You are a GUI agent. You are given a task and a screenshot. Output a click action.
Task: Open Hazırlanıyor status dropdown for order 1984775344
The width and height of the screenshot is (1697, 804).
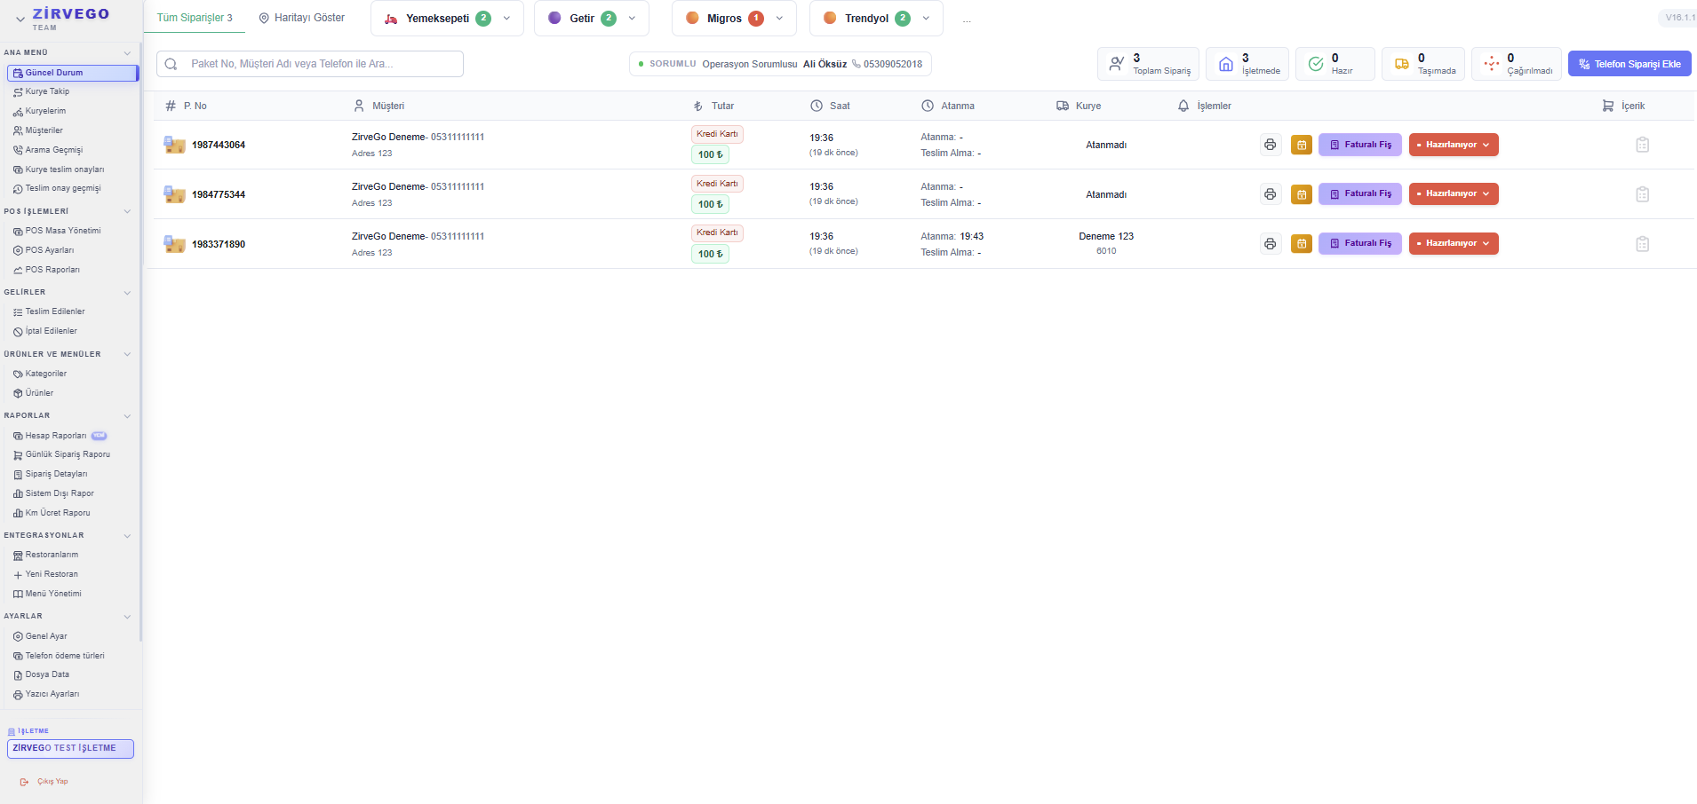click(1454, 194)
